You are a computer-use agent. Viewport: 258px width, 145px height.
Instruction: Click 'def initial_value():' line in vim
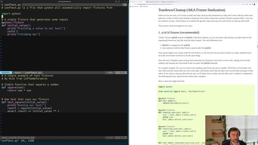[16, 25]
